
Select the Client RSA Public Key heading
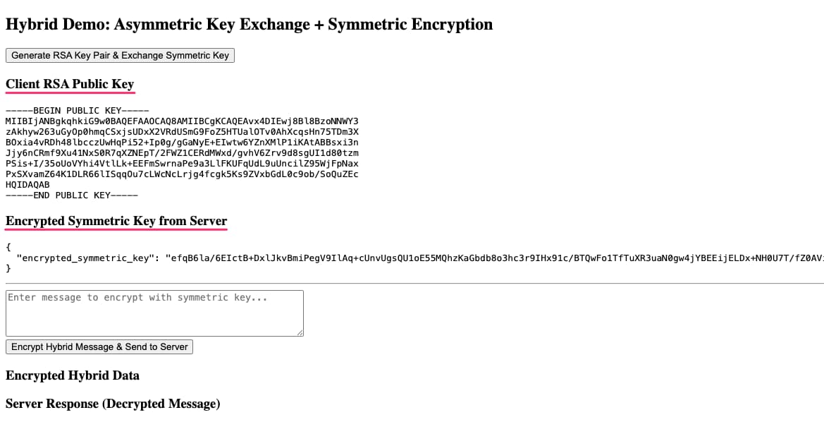pos(70,85)
